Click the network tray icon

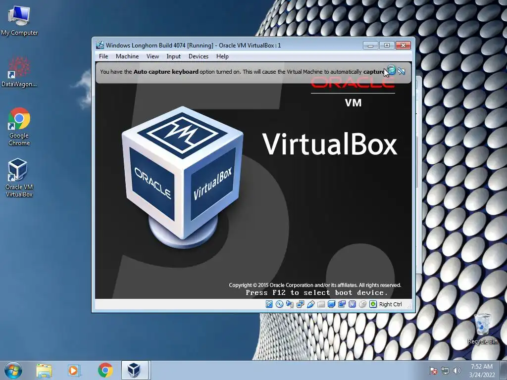[x=445, y=371]
